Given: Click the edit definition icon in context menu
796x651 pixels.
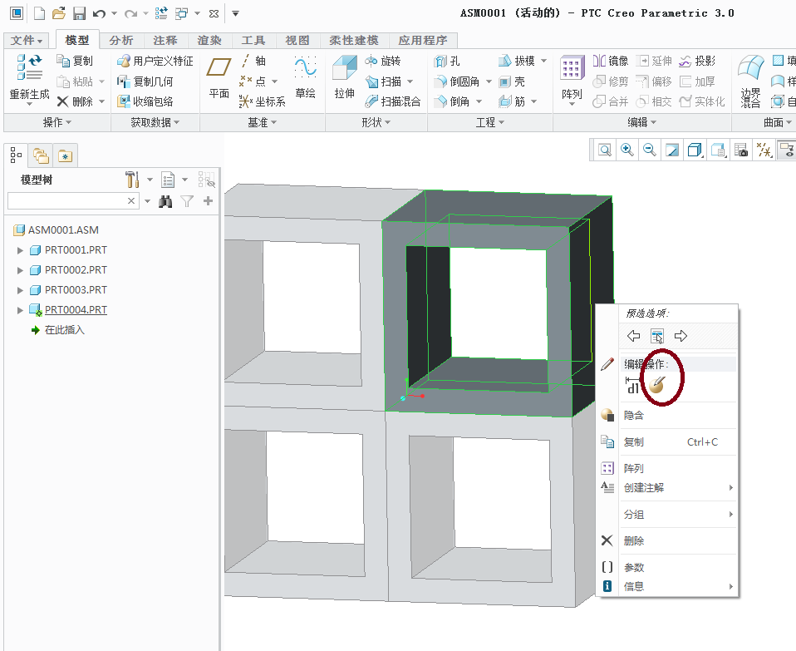Looking at the screenshot, I should [x=656, y=385].
